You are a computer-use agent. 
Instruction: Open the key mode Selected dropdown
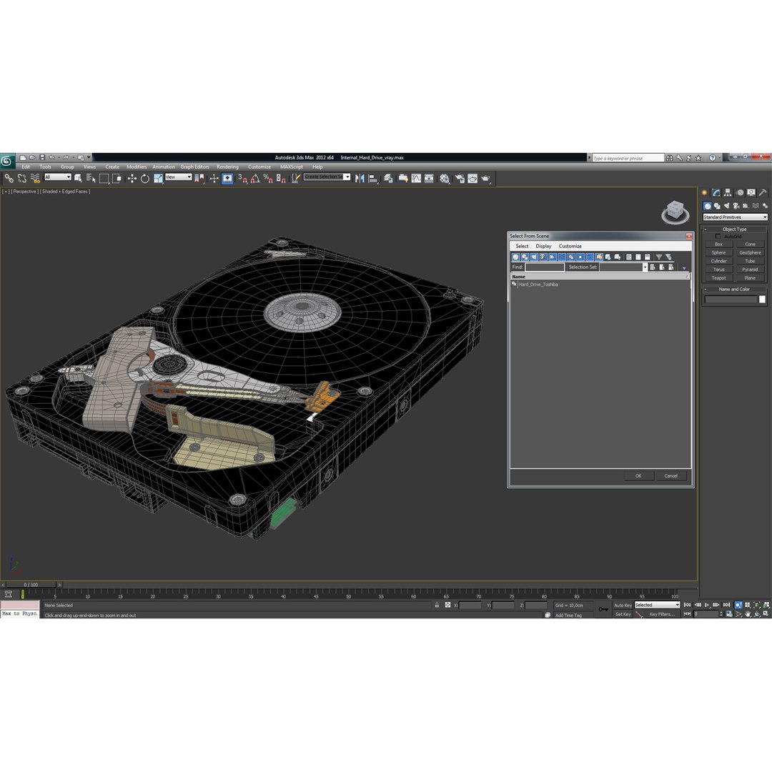click(x=658, y=605)
